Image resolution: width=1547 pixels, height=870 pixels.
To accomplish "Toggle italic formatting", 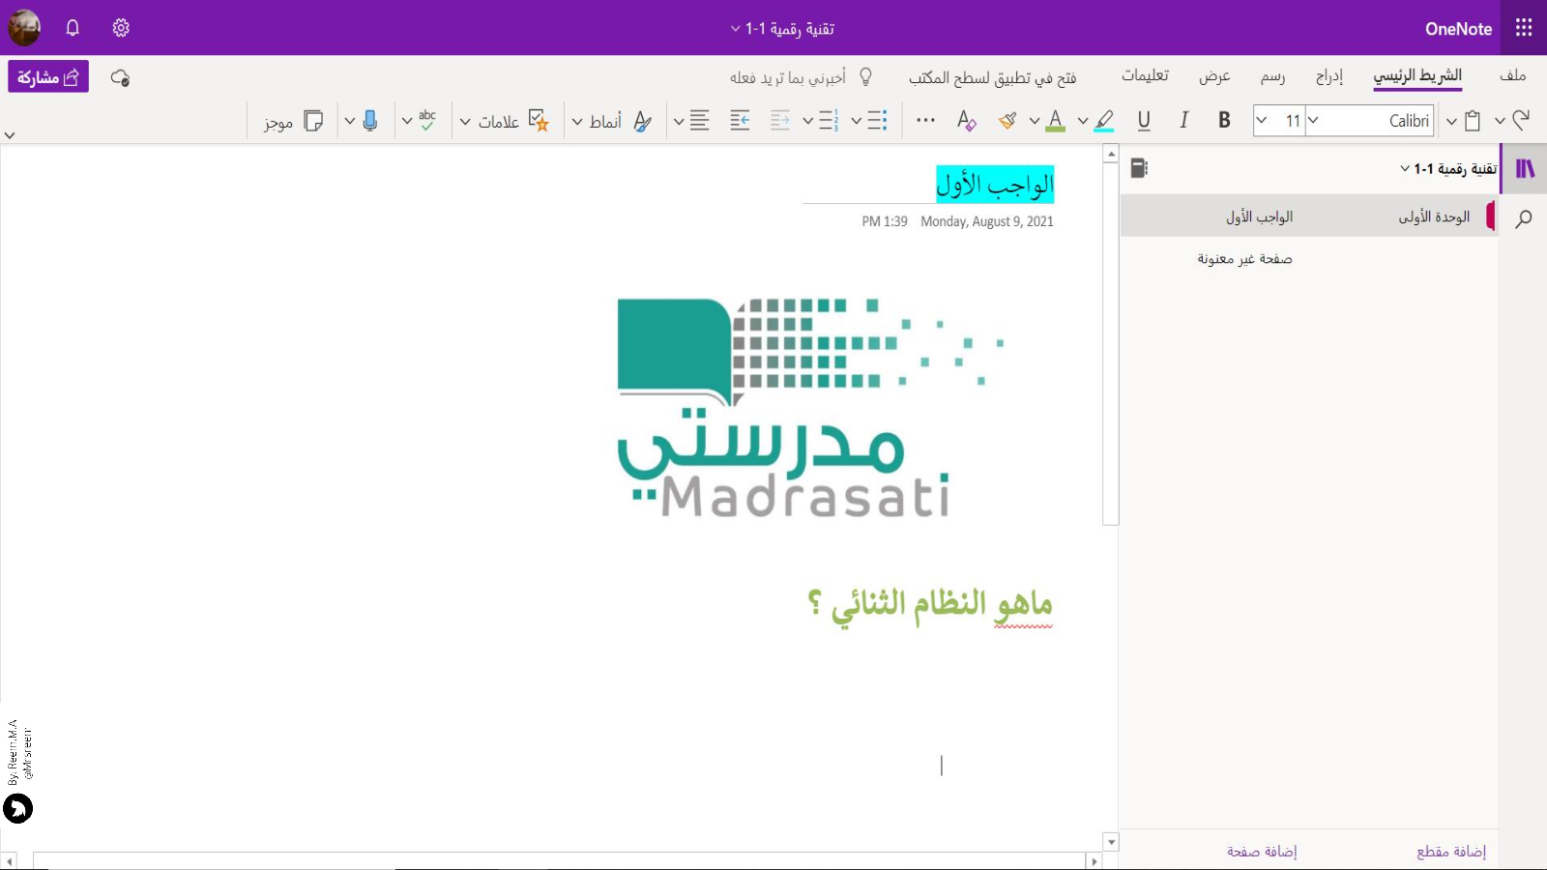I will 1183,120.
